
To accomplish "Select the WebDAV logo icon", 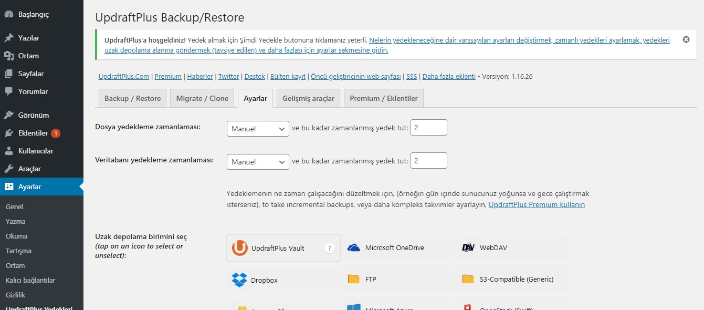I will click(x=468, y=247).
